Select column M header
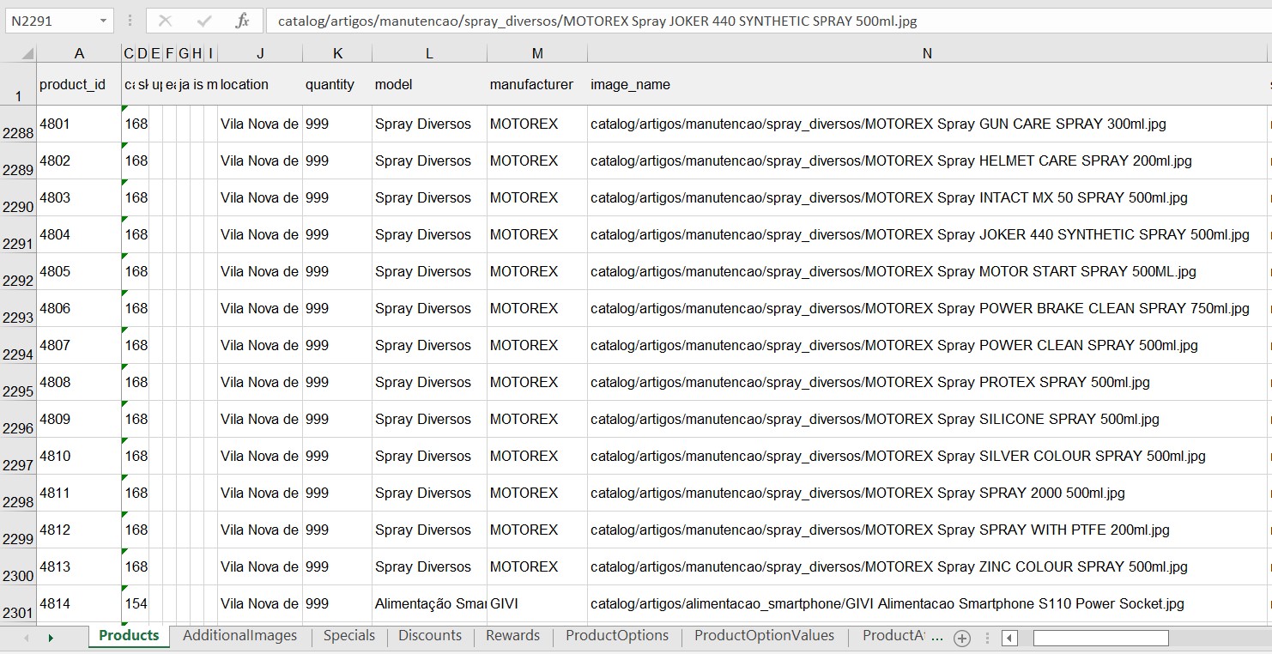The image size is (1272, 654). (x=537, y=53)
